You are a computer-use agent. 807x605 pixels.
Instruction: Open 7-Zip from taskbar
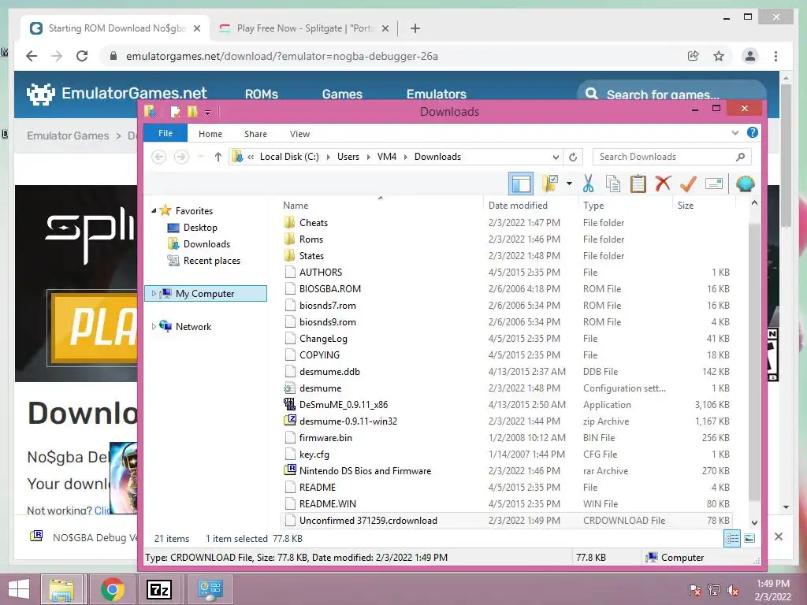[158, 589]
